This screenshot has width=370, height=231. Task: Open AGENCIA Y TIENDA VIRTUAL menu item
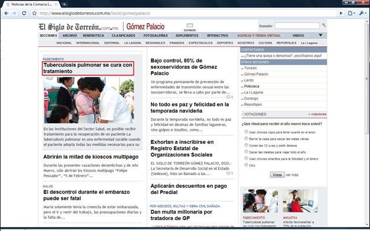[259, 36]
